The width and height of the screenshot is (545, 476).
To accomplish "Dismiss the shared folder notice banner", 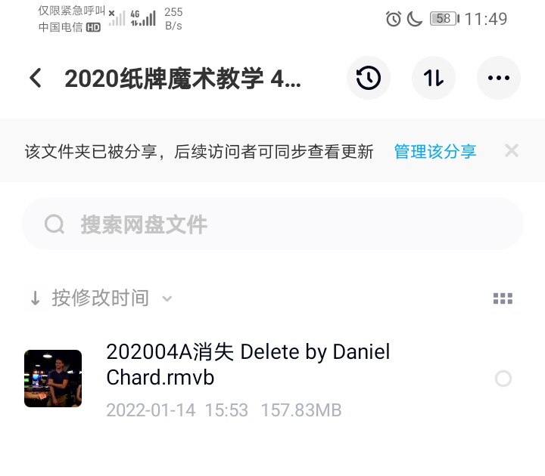I will tap(512, 151).
